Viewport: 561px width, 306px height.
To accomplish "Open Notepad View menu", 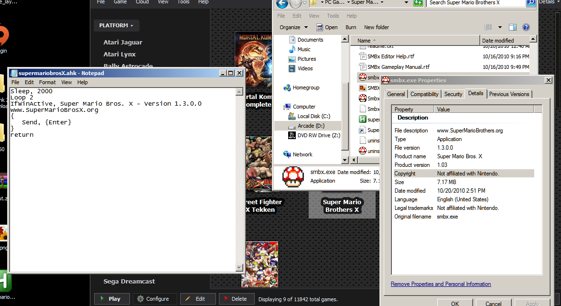I will (66, 82).
